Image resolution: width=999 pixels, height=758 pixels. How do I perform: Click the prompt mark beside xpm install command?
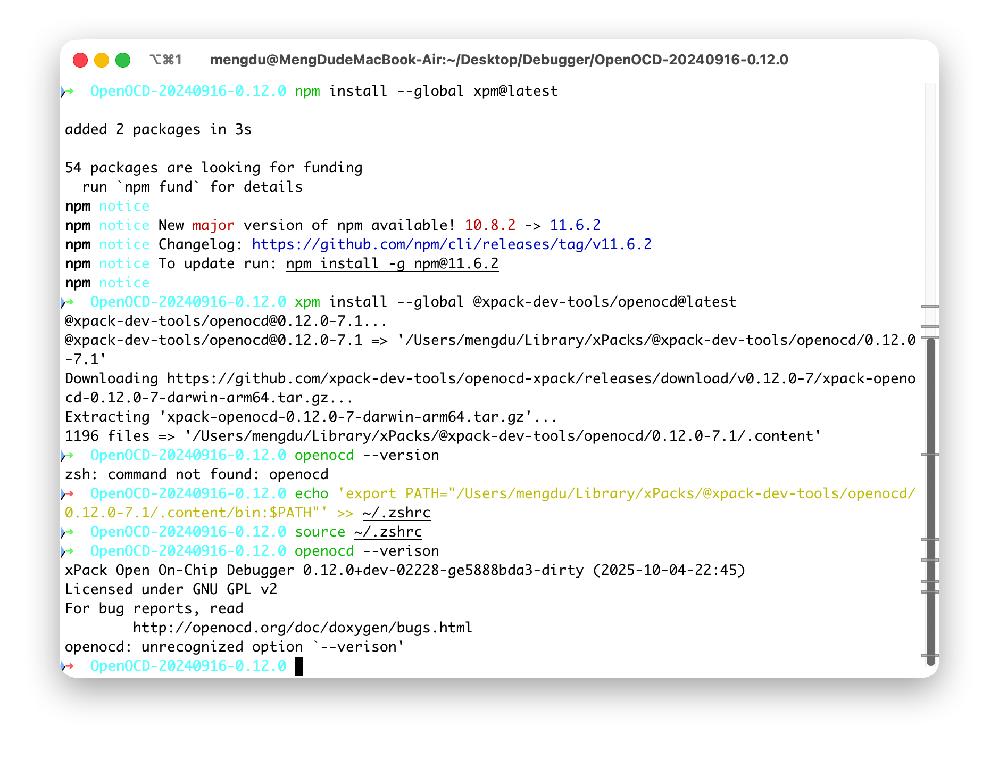[x=67, y=302]
